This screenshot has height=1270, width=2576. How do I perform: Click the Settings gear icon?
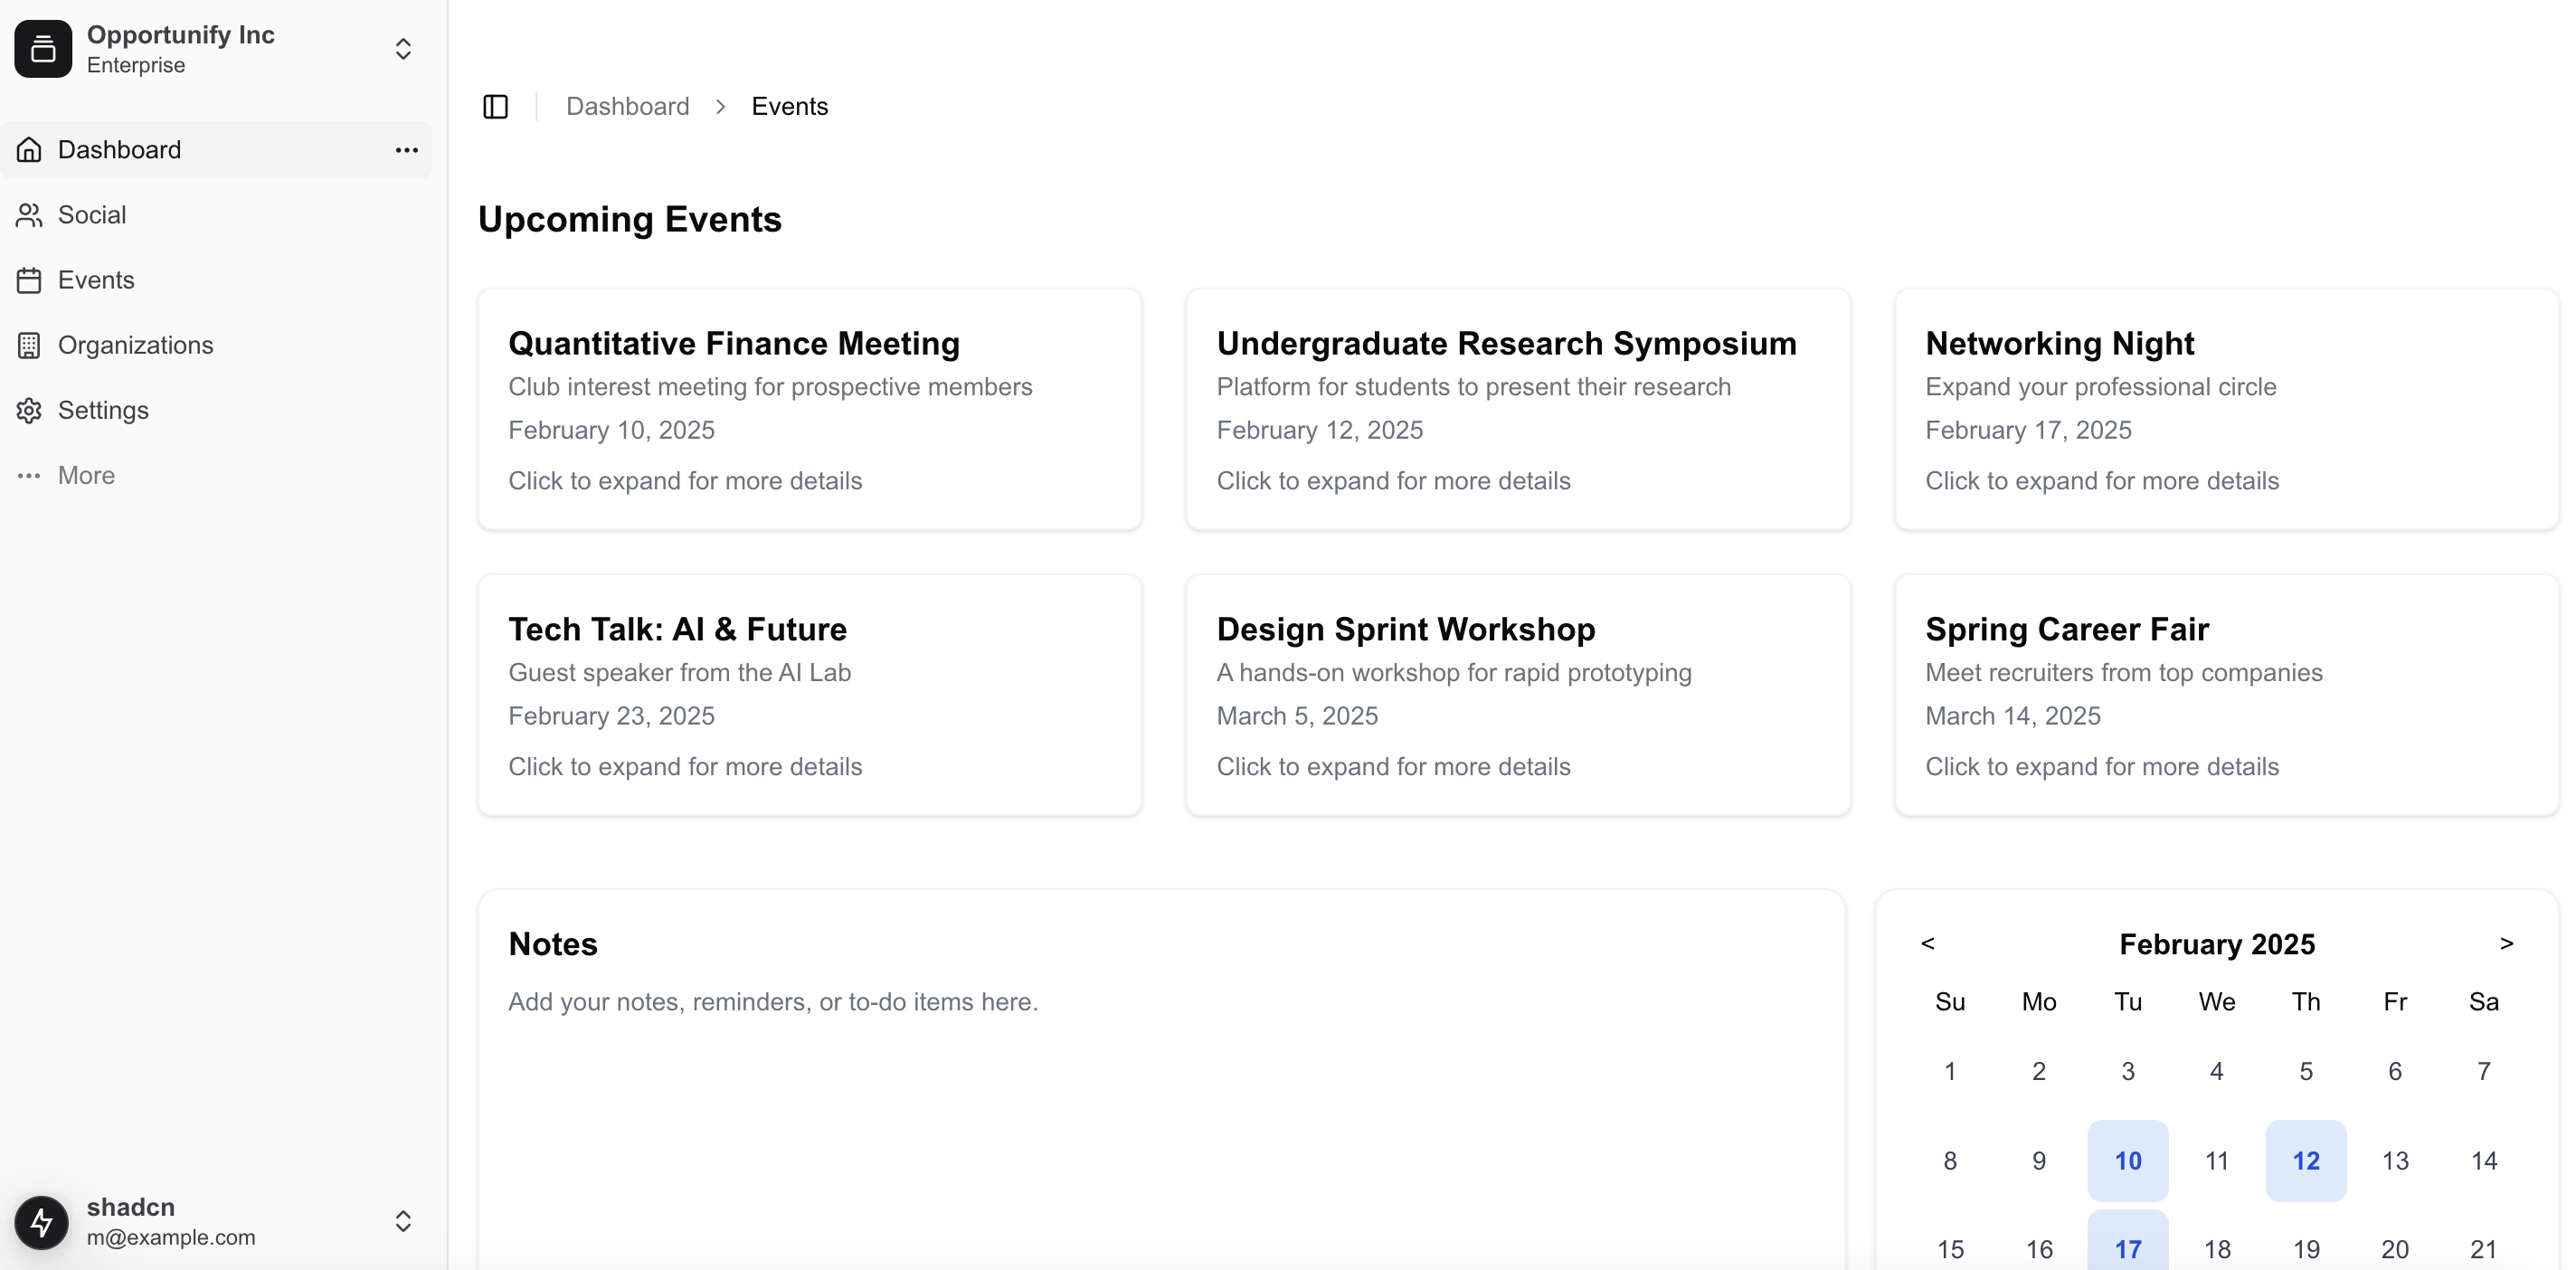pos(29,410)
